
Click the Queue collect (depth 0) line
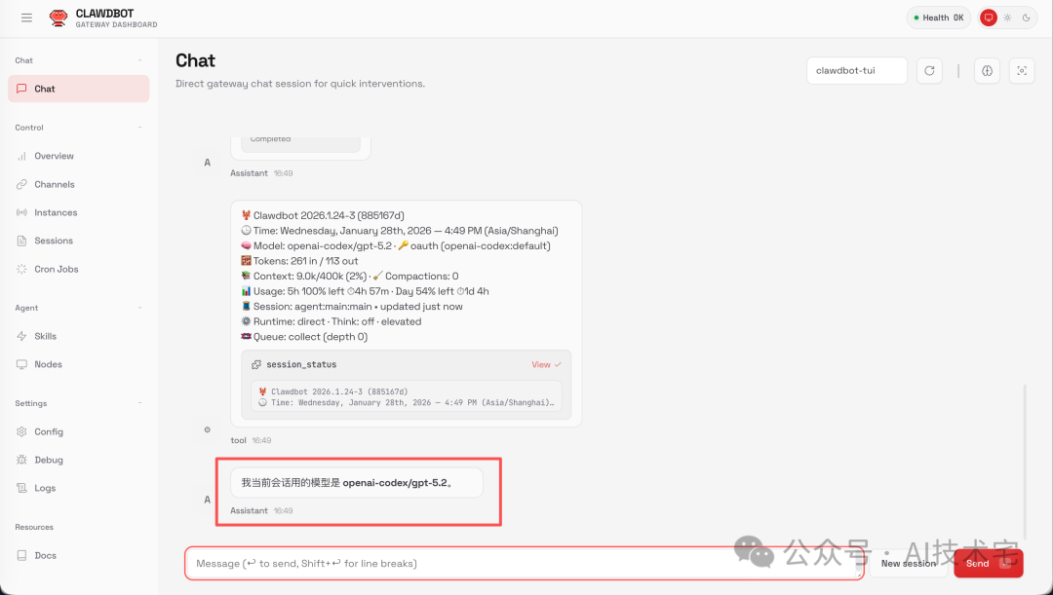click(x=304, y=337)
